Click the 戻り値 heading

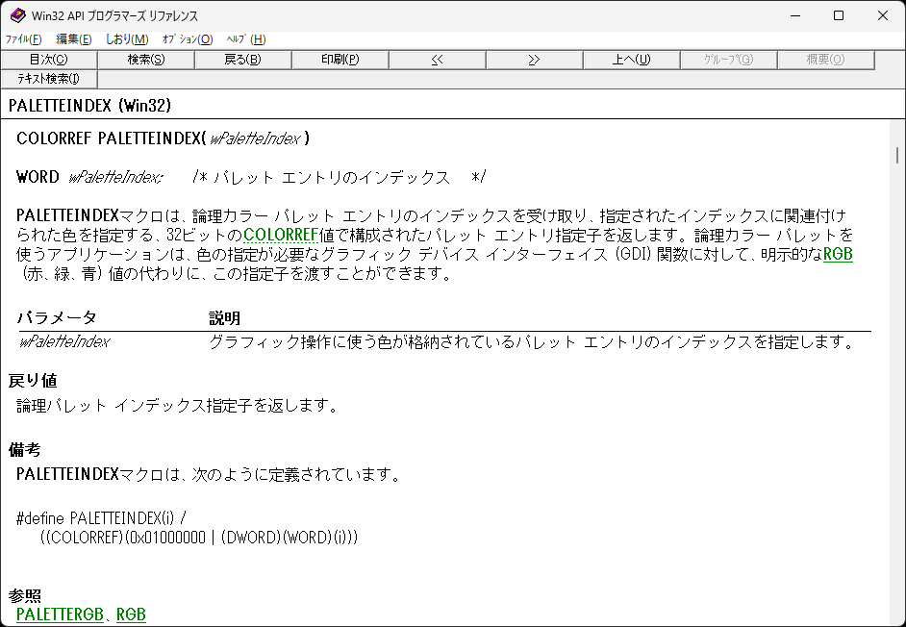(x=33, y=381)
